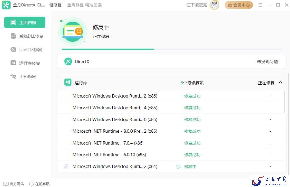Viewport: 290px width, 187px height.
Task: Collapse the 运行库 section chevron
Action: 280,82
